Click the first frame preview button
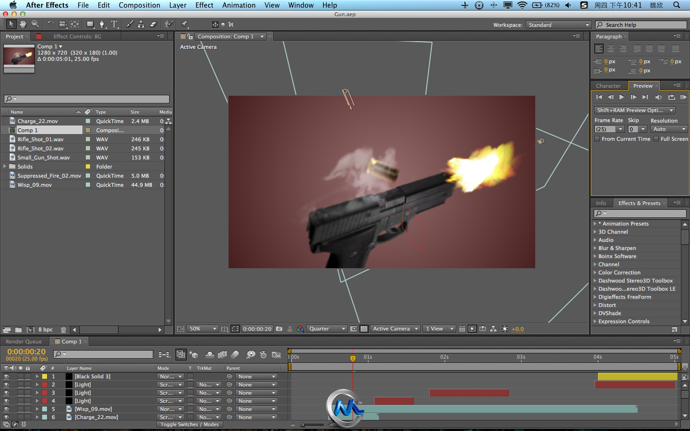690x431 pixels. (599, 97)
